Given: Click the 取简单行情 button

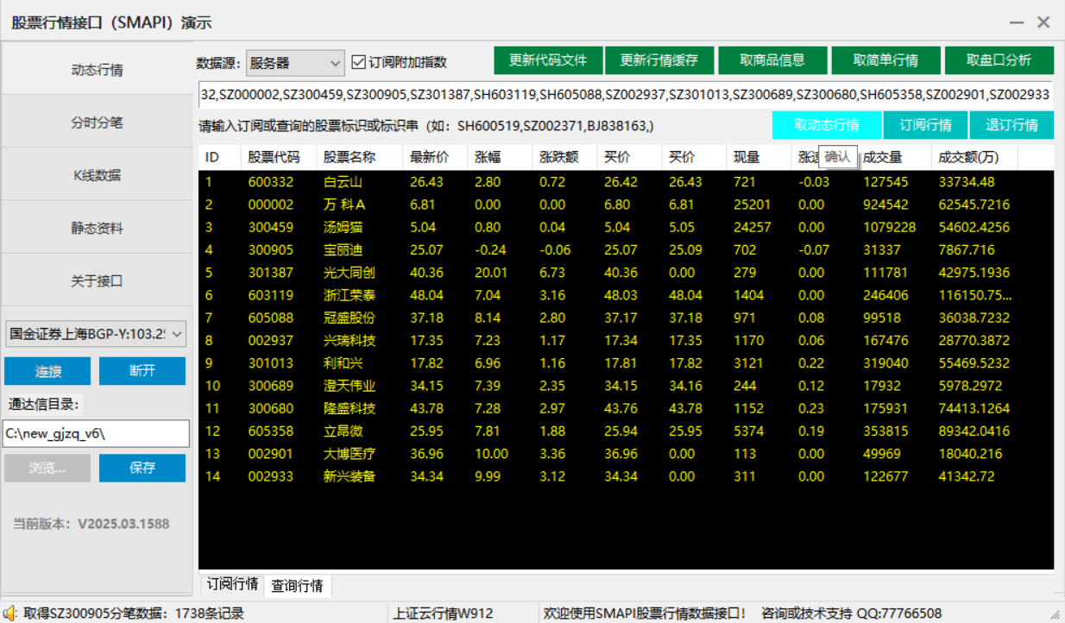Looking at the screenshot, I should [x=885, y=60].
